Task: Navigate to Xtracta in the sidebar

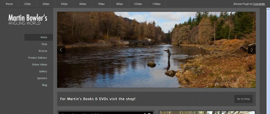Action: [43, 51]
